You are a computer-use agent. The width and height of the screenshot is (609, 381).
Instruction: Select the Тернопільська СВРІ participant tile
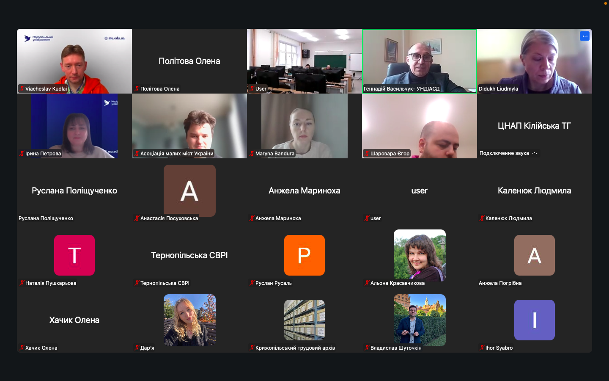[189, 255]
